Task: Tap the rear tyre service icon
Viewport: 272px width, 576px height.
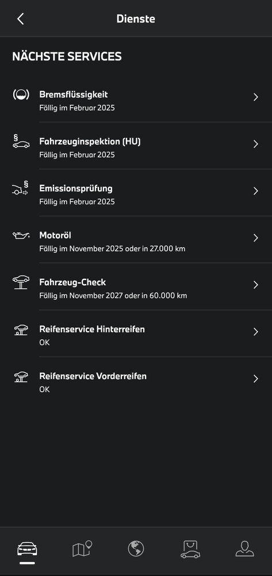Action: click(21, 329)
